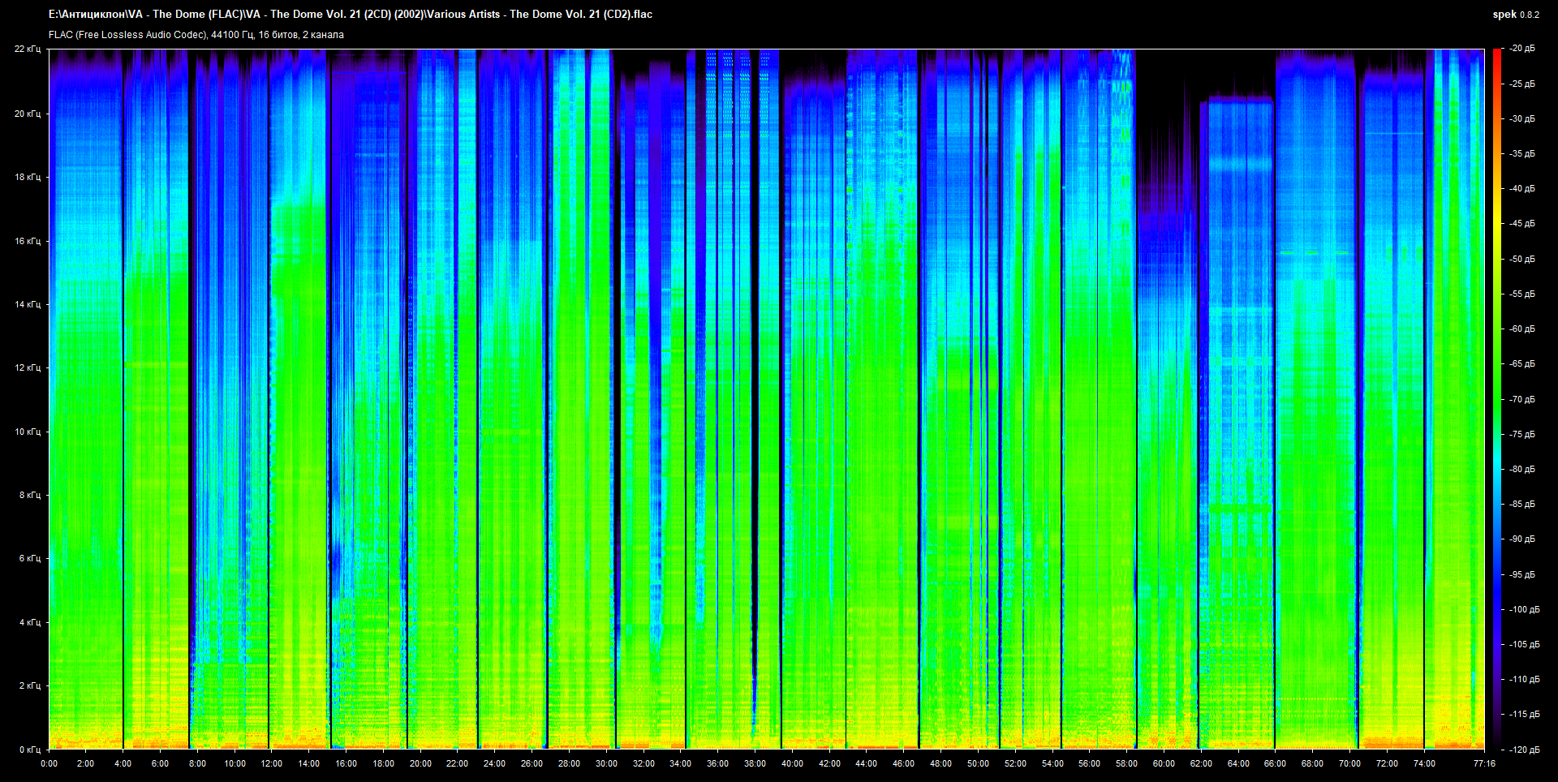This screenshot has width=1558, height=782.
Task: Click the -120 dB scale label
Action: tap(1523, 750)
